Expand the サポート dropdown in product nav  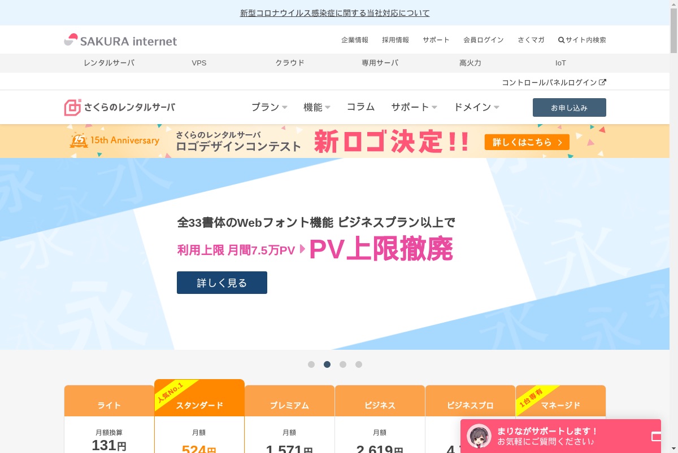click(x=414, y=107)
